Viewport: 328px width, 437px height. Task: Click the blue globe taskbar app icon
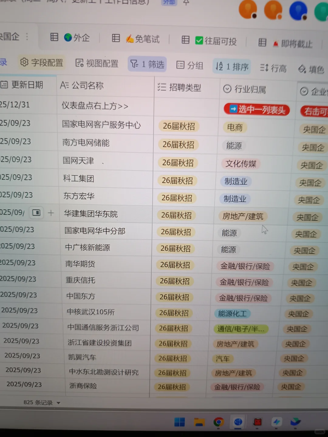[238, 422]
